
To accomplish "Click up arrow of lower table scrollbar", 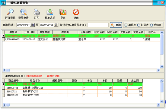I will (x=162, y=81).
